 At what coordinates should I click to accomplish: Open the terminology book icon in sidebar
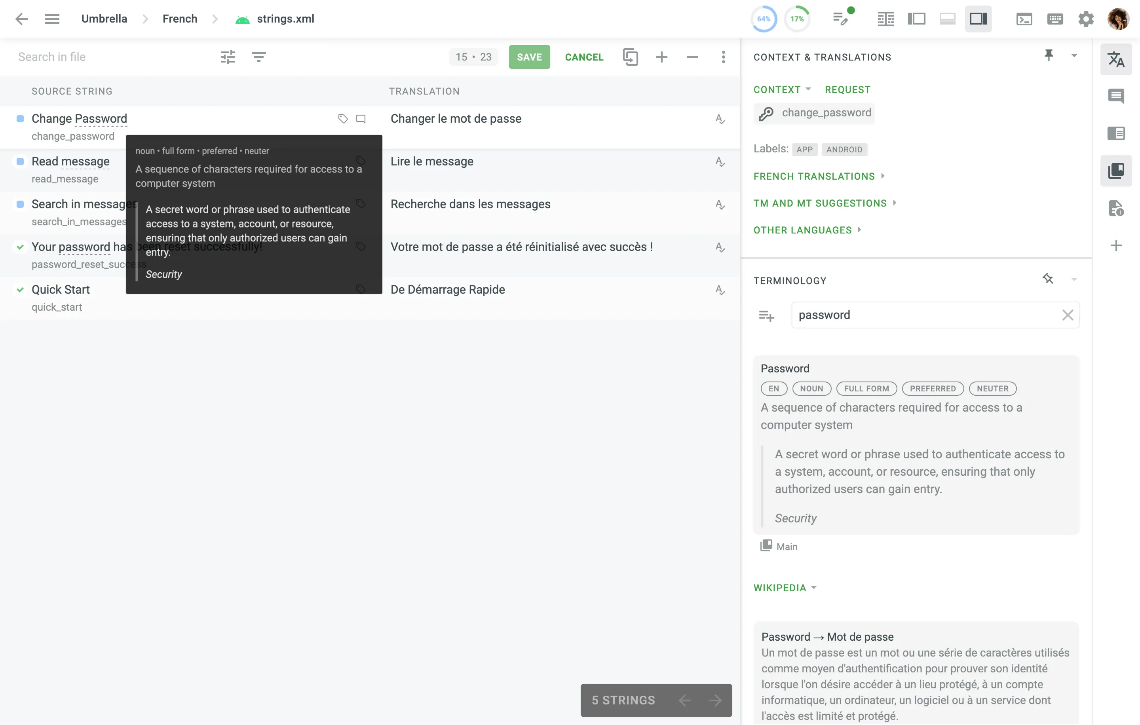[1116, 171]
